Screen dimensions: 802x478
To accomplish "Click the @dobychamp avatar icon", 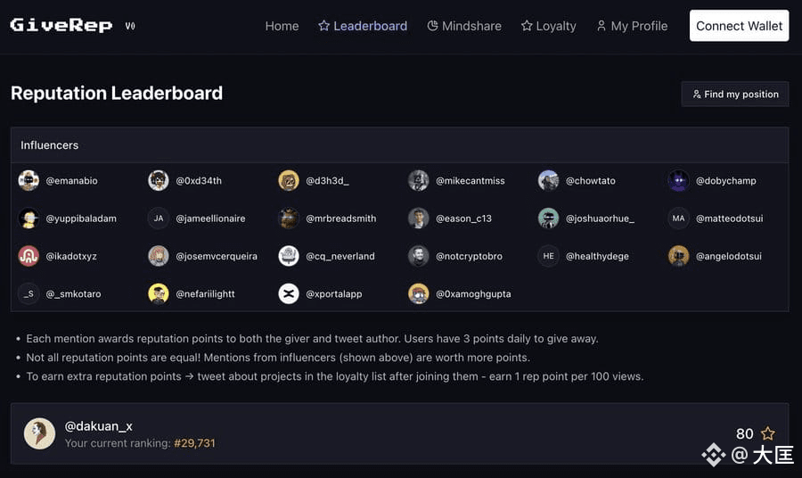I will (x=679, y=180).
